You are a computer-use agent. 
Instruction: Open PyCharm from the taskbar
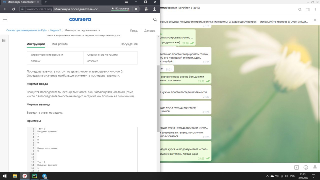point(35,176)
